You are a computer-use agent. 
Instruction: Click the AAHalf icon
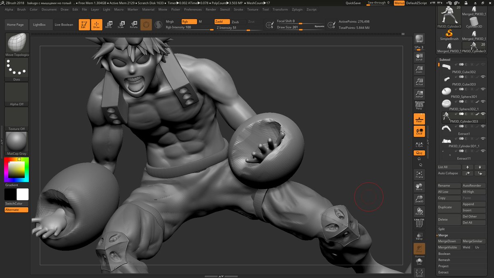(419, 94)
